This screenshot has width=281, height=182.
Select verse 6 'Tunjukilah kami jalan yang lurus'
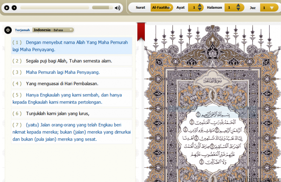72,113
